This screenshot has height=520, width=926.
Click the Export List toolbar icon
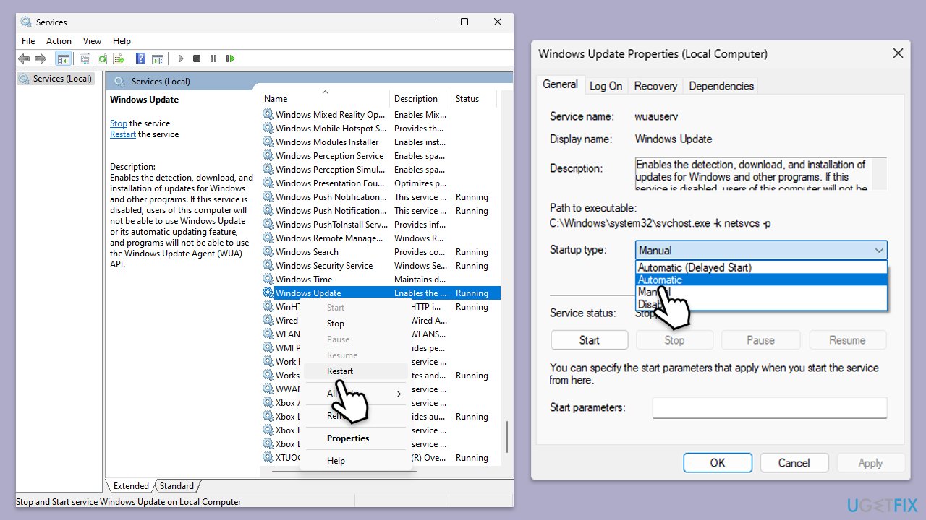pyautogui.click(x=119, y=58)
